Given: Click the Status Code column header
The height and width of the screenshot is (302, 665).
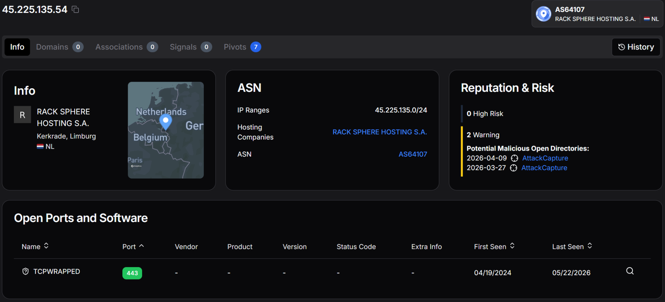Looking at the screenshot, I should coord(356,247).
